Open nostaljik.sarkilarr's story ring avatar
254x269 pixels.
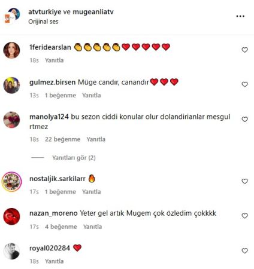point(11,182)
